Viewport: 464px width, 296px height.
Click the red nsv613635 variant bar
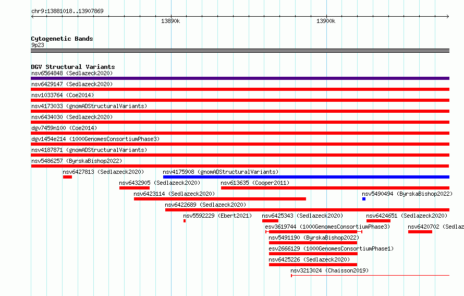pyautogui.click(x=335, y=188)
